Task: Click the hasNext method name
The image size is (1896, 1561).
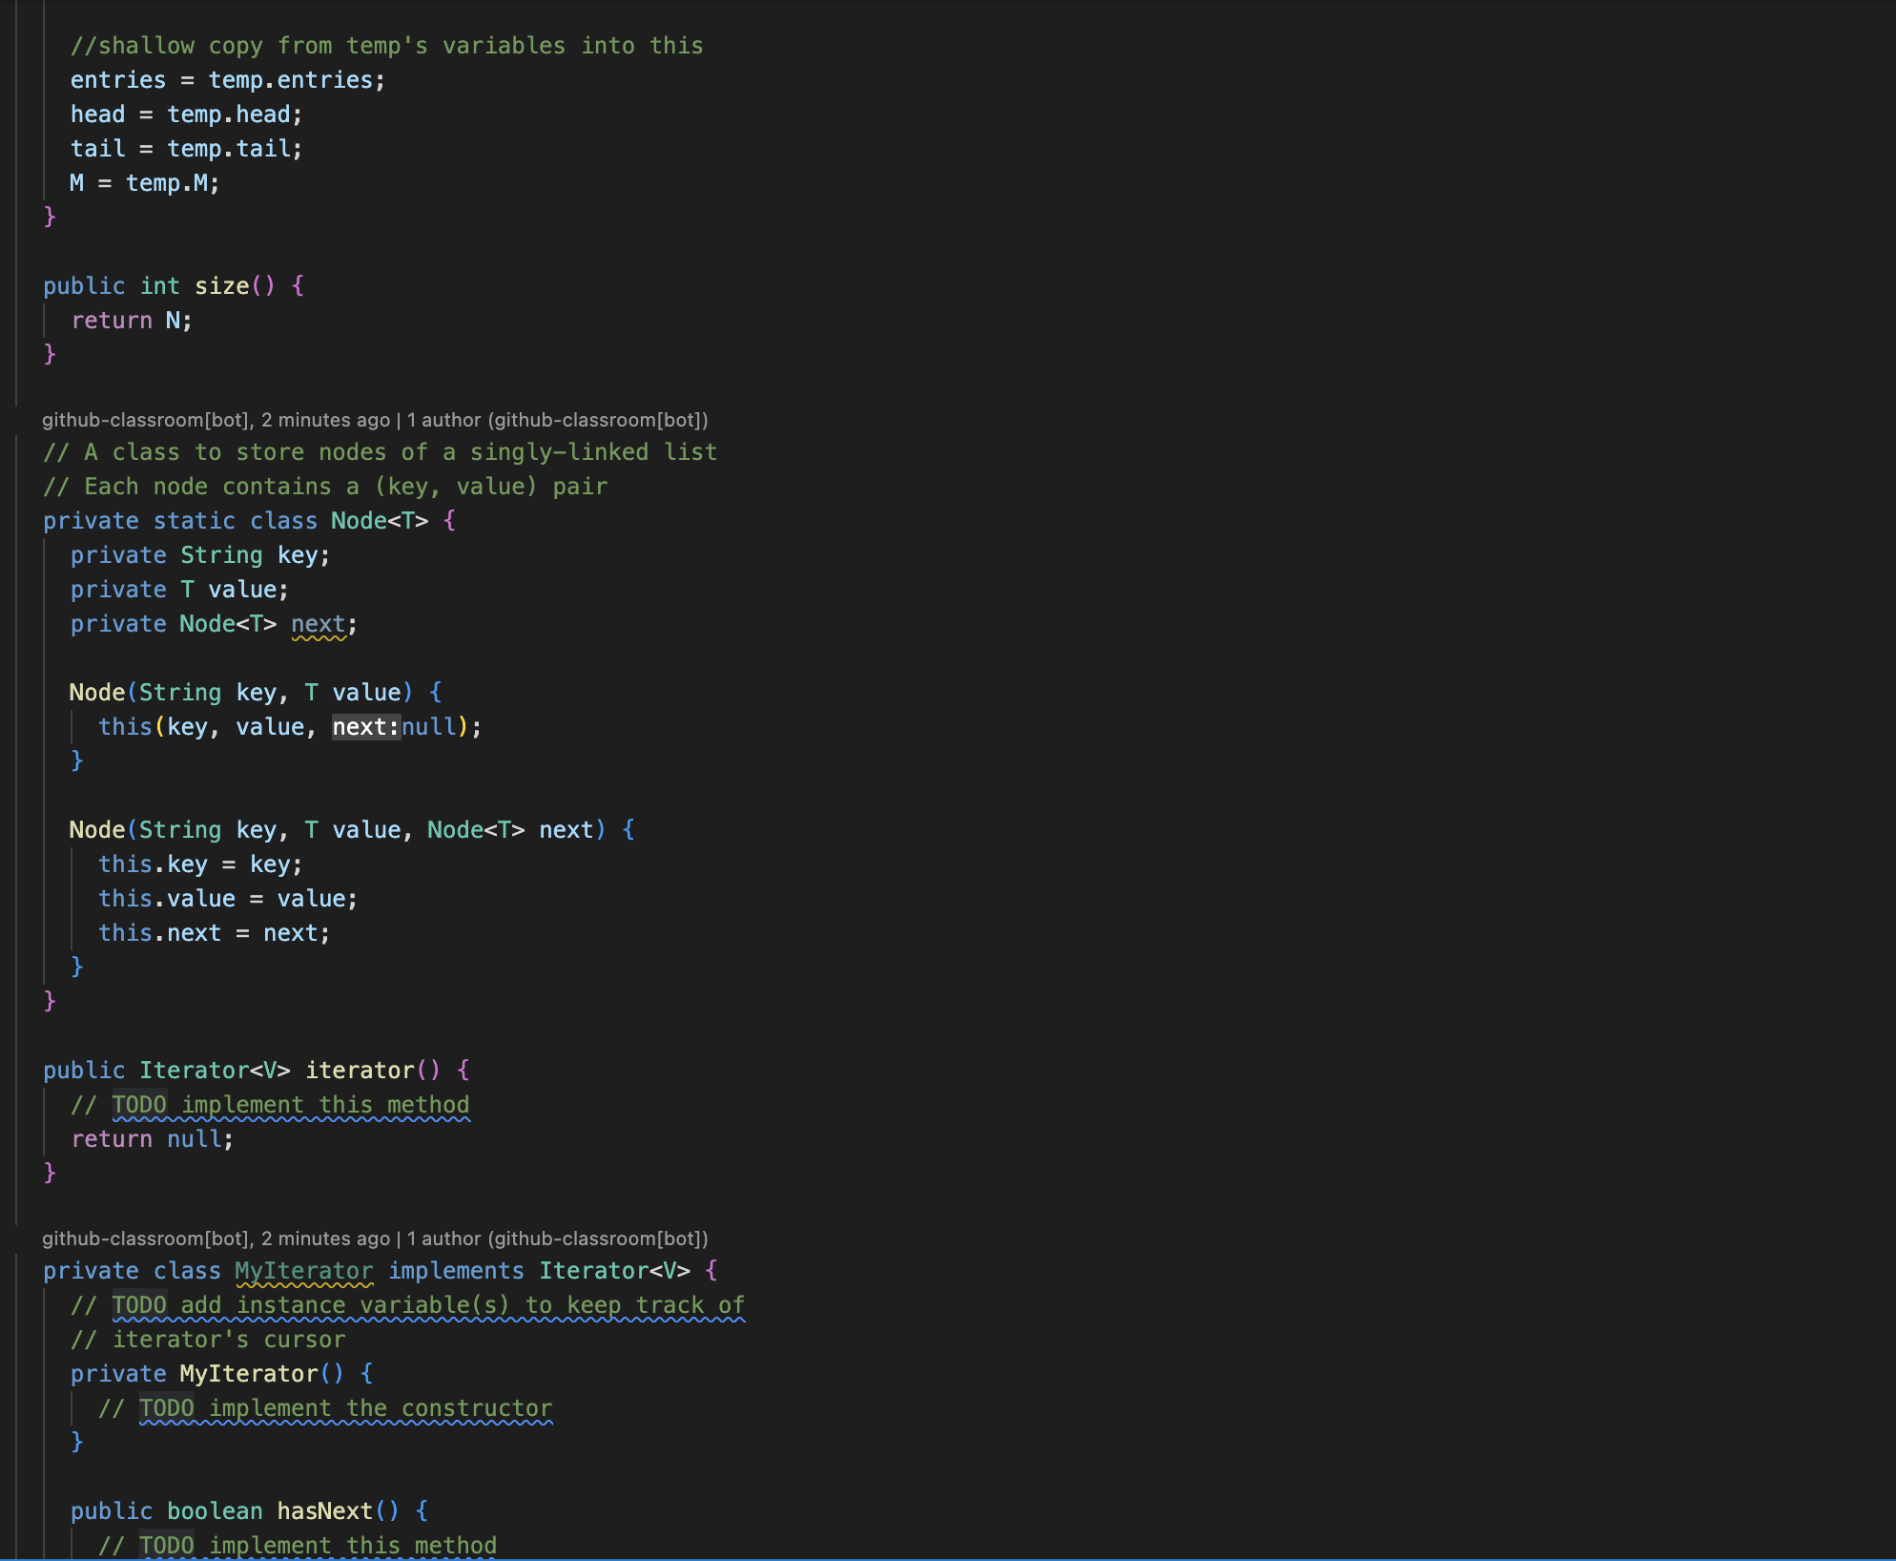Action: 324,1511
